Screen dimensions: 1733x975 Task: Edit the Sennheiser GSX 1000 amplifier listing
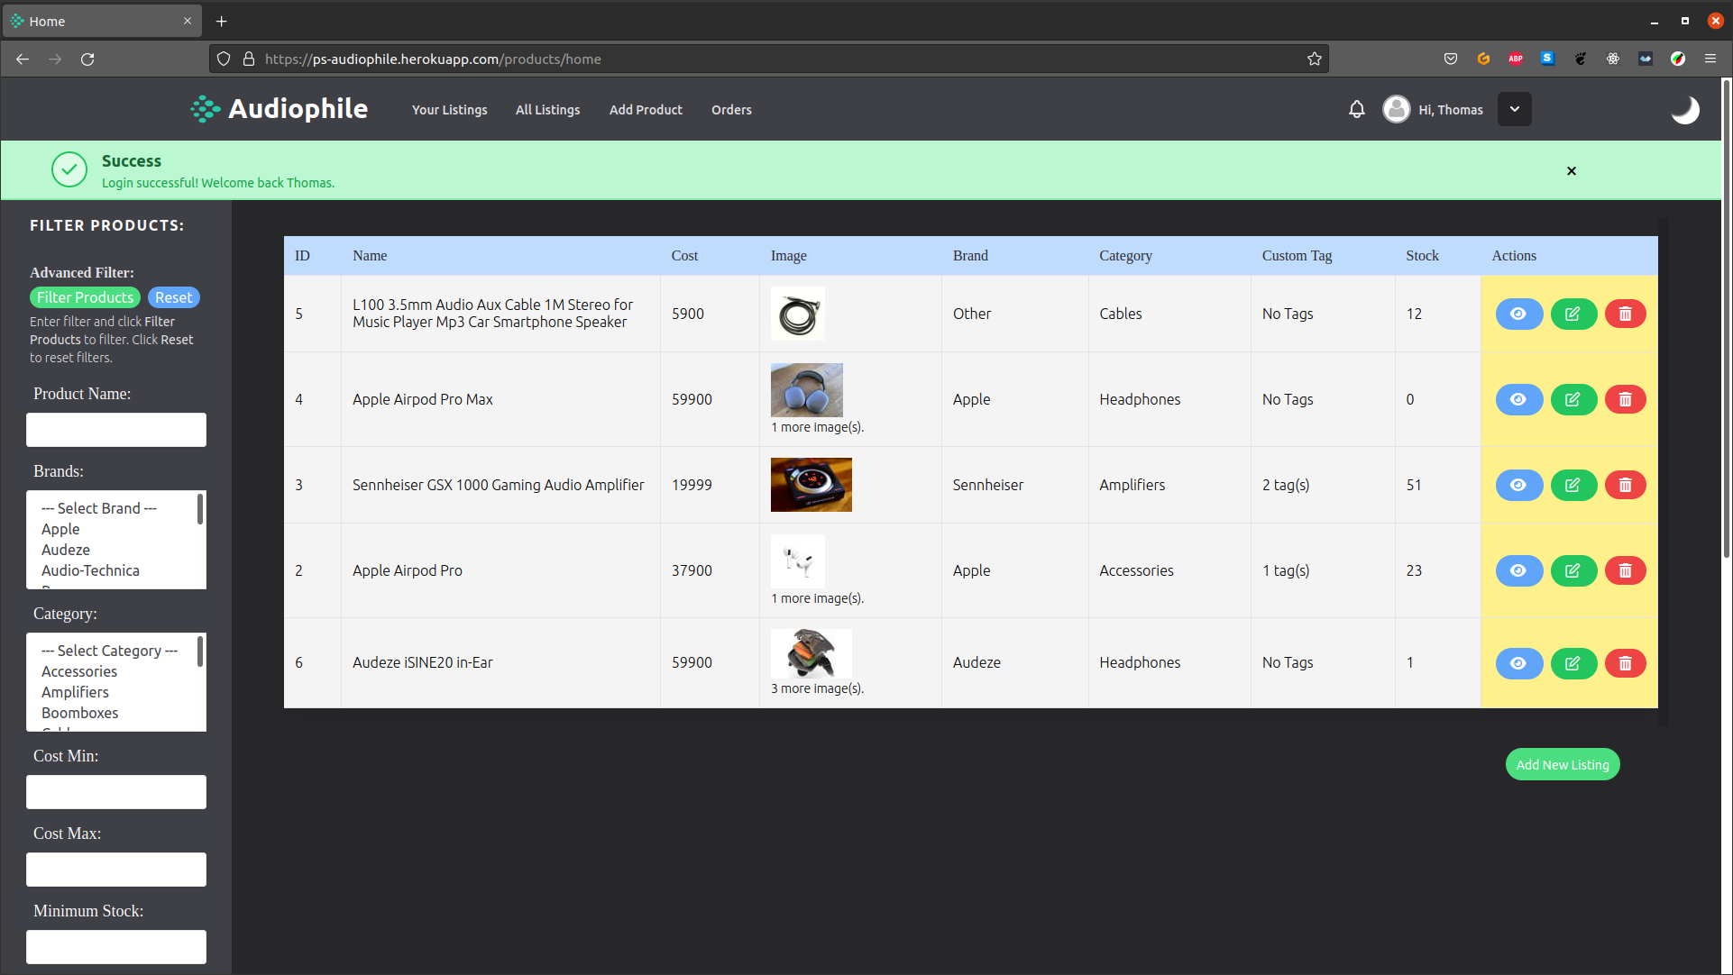point(1573,485)
